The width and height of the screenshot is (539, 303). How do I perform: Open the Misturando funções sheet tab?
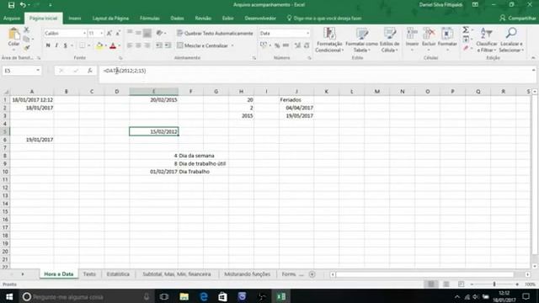tap(247, 274)
